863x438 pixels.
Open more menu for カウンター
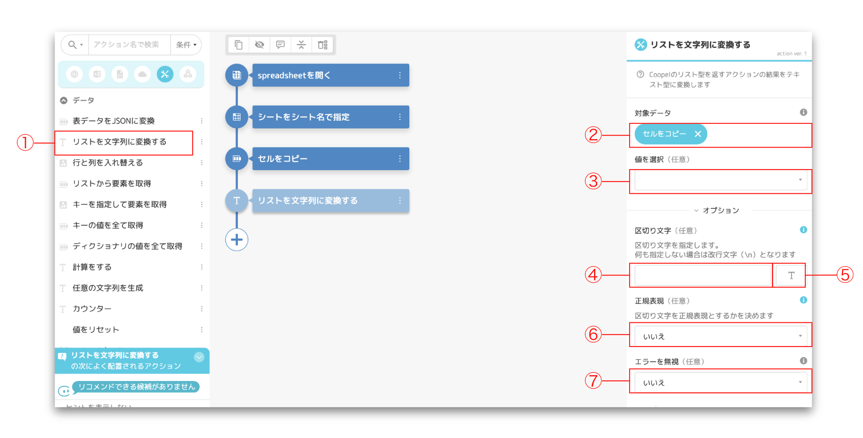pos(202,308)
